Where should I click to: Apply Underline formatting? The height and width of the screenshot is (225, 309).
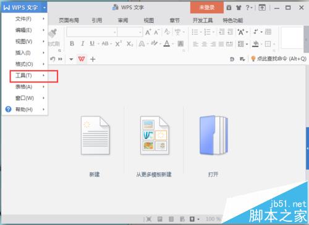coord(92,43)
